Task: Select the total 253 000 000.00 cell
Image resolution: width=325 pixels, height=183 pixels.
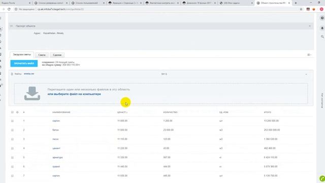Action: [272, 130]
